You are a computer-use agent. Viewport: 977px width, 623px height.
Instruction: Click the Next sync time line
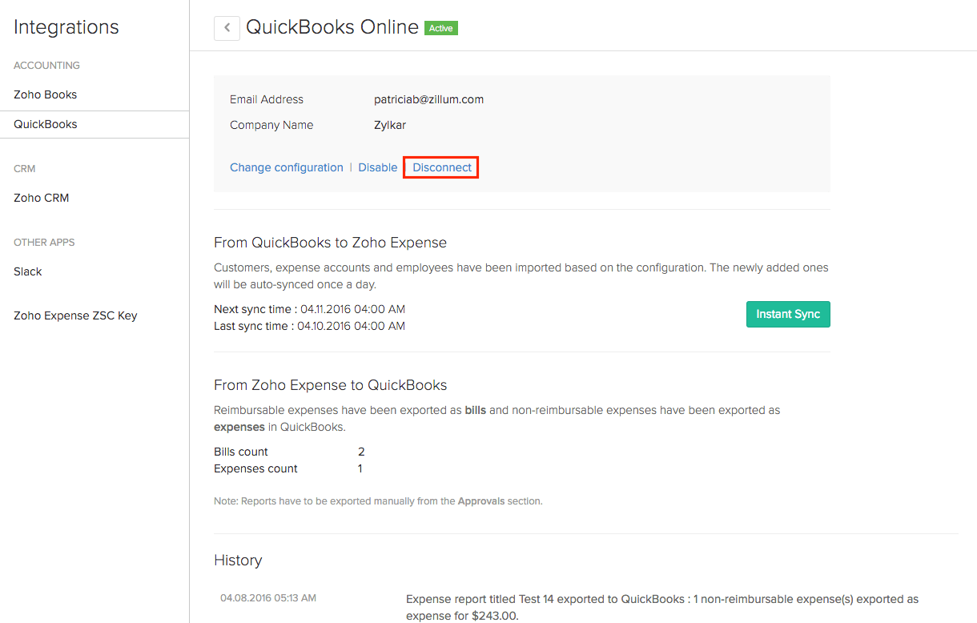pyautogui.click(x=309, y=309)
